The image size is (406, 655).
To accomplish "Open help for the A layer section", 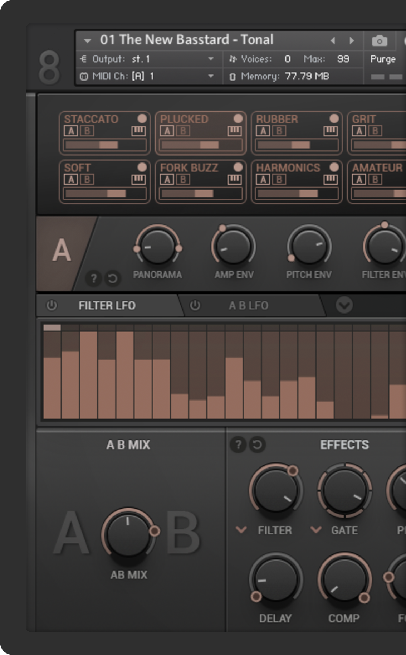I will click(94, 278).
